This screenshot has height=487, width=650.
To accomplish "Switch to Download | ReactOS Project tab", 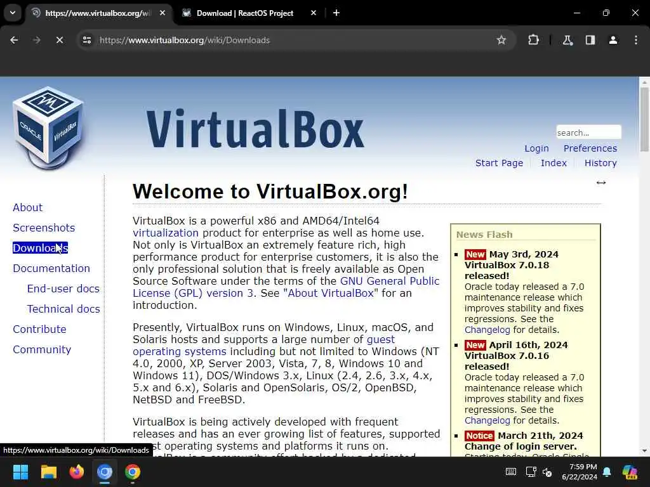I will (x=244, y=13).
